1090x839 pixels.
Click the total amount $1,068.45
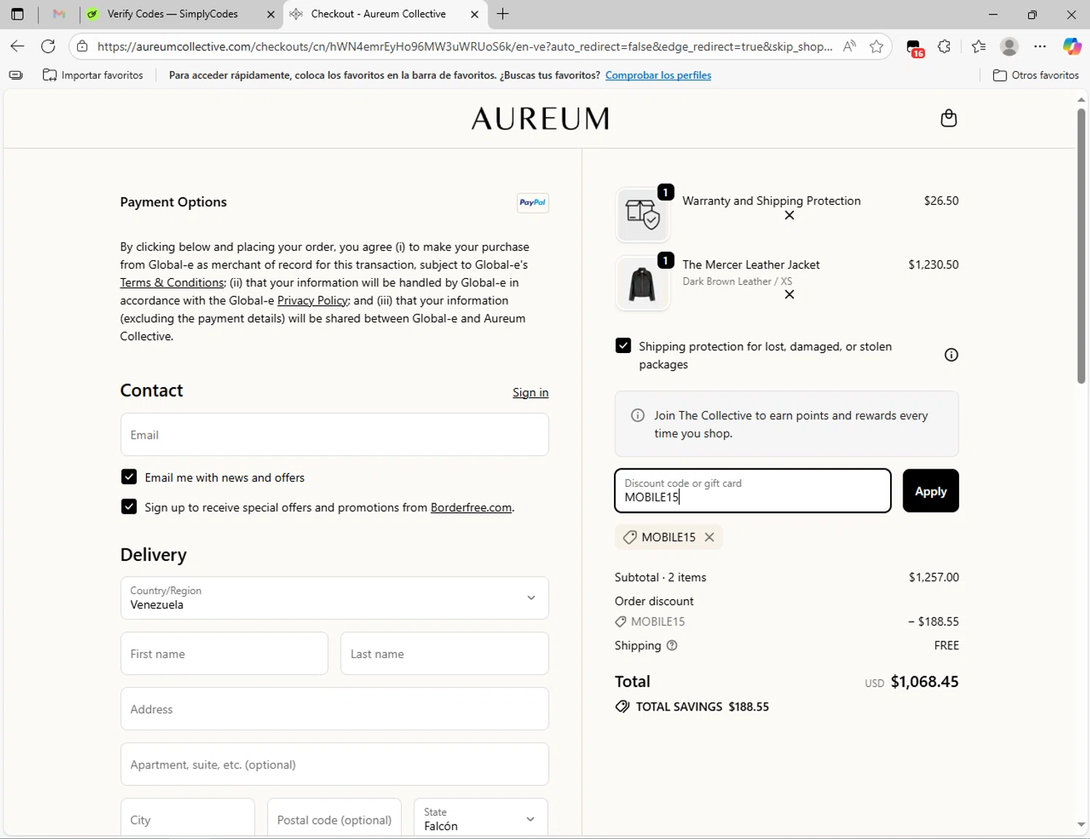point(924,681)
